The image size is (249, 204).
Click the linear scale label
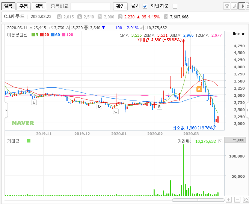coord(239,34)
